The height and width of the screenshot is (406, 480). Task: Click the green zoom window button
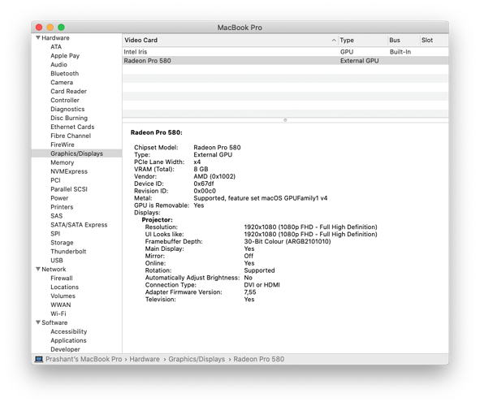coord(61,28)
